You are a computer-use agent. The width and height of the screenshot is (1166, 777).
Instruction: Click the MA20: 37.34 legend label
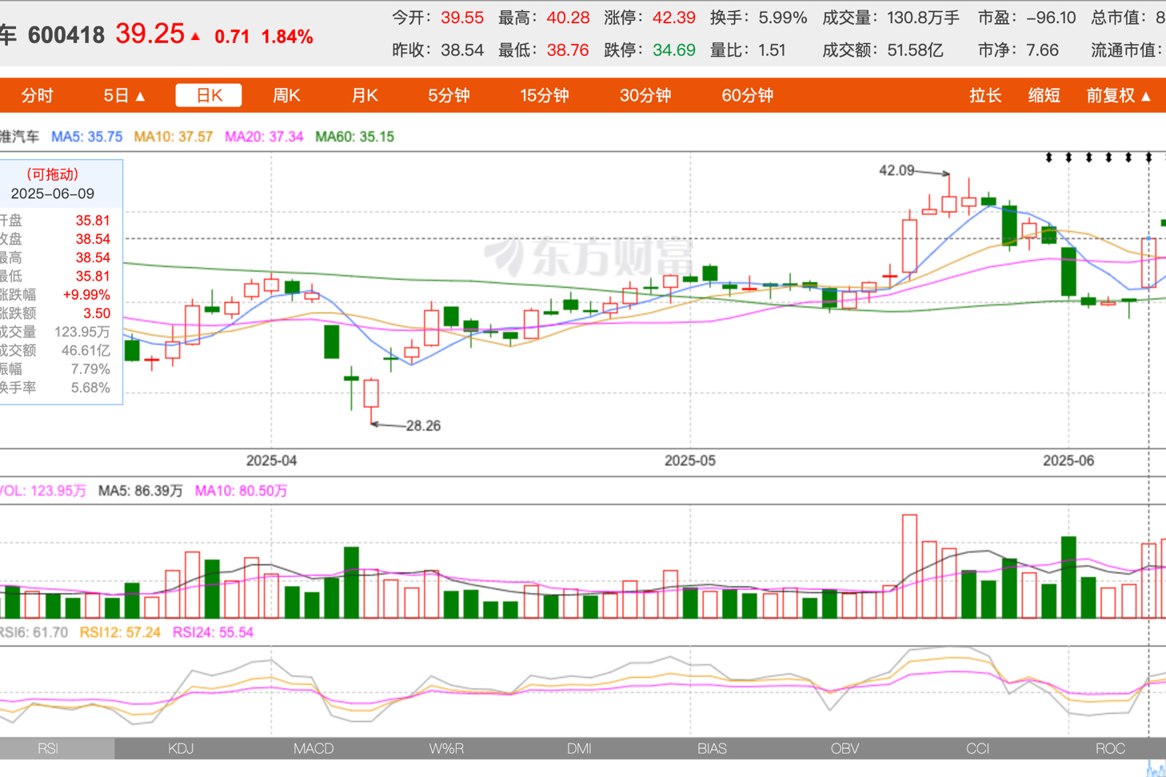click(x=264, y=137)
